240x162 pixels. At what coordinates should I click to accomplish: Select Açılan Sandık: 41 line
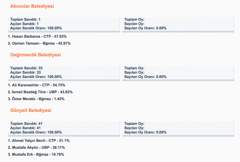[26, 127]
